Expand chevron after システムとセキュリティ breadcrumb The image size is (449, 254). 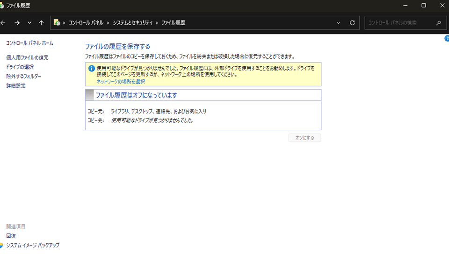click(x=157, y=23)
